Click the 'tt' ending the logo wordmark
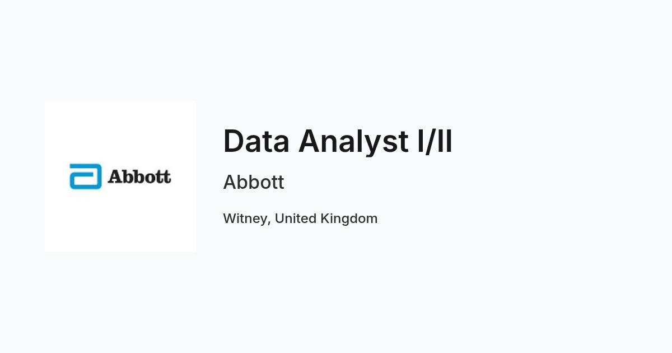Image resolution: width=672 pixels, height=353 pixels. click(x=164, y=176)
